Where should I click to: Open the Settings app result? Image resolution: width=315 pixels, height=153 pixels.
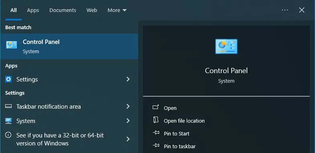click(x=69, y=79)
